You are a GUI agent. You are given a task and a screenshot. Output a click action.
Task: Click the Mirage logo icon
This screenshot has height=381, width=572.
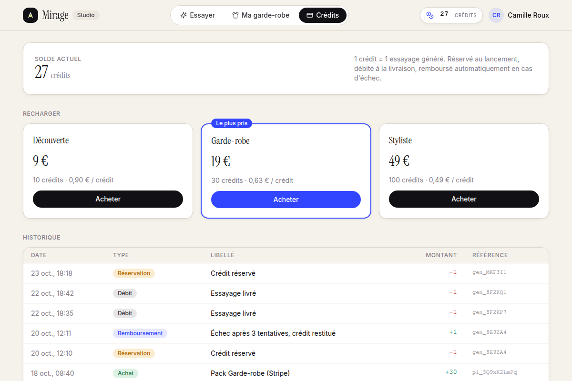31,15
